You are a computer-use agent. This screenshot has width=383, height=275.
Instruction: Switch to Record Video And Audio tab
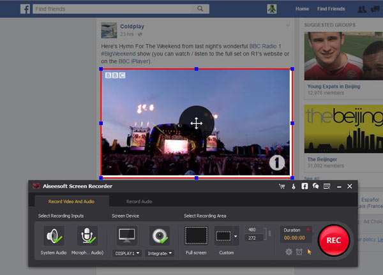click(71, 202)
